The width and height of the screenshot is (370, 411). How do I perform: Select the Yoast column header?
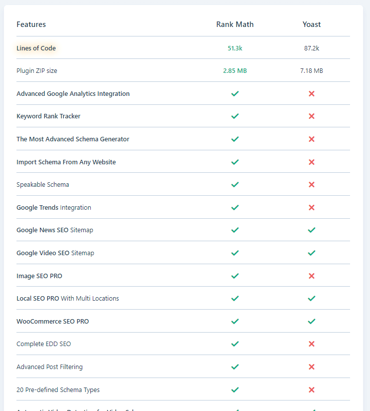[312, 24]
